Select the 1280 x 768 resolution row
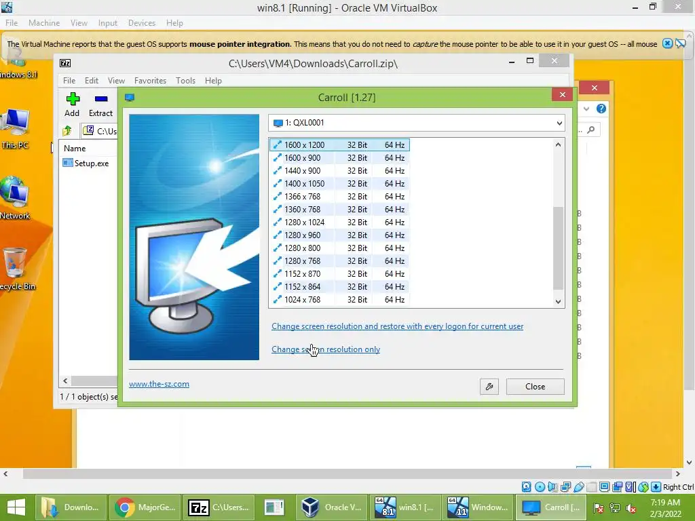The image size is (695, 521). pyautogui.click(x=339, y=260)
